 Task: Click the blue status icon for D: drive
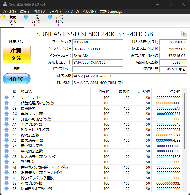pyautogui.click(x=26, y=17)
